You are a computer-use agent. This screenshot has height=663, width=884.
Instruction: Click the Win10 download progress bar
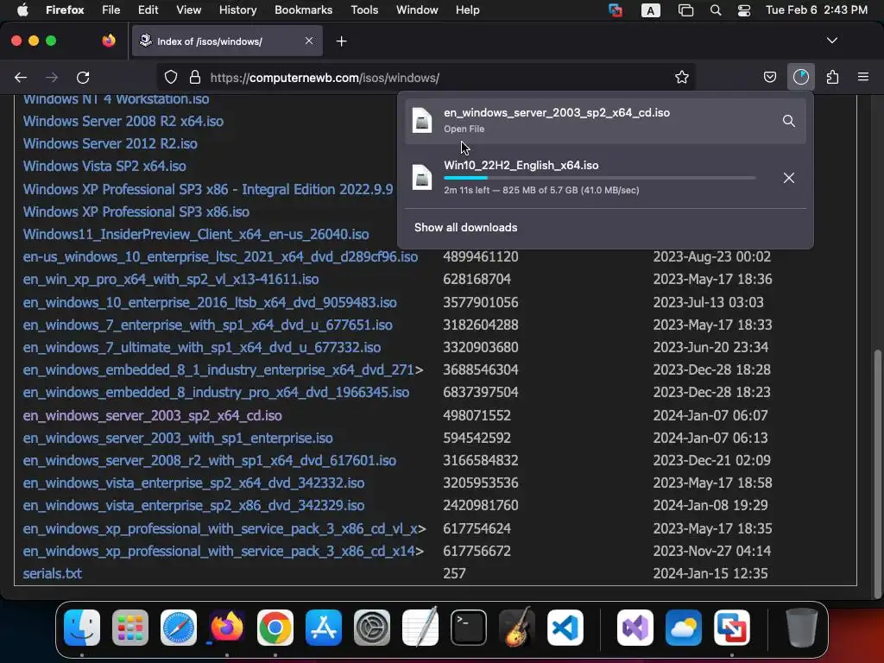click(599, 178)
